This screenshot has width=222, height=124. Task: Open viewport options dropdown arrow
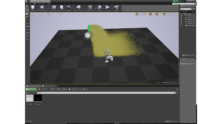(32, 14)
